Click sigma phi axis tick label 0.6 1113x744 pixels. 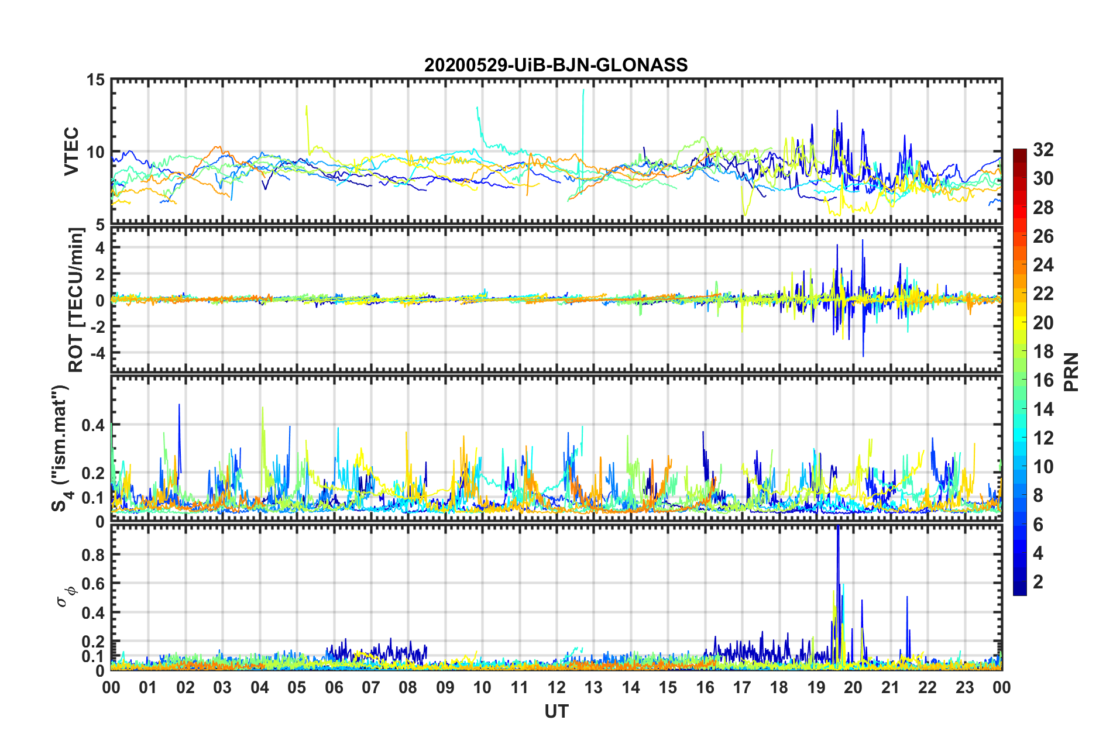click(93, 584)
